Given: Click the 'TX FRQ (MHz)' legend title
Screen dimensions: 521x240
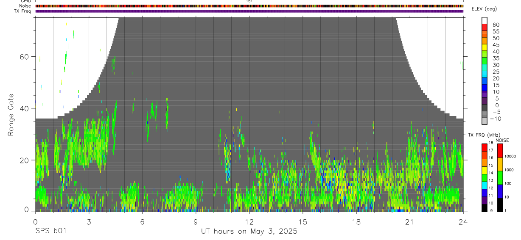Looking at the screenshot, I should 482,135.
